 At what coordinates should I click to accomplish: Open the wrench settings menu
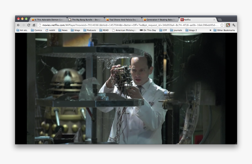[234, 25]
